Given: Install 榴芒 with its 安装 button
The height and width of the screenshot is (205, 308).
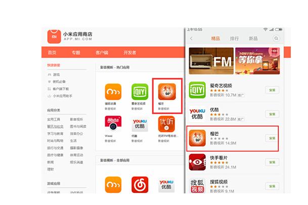Looking at the screenshot, I should coord(272,138).
